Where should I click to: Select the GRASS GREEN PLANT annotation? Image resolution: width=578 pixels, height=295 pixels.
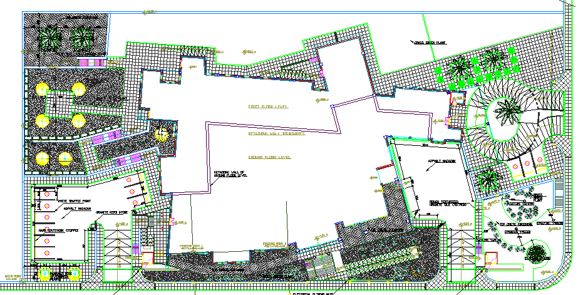pyautogui.click(x=429, y=43)
